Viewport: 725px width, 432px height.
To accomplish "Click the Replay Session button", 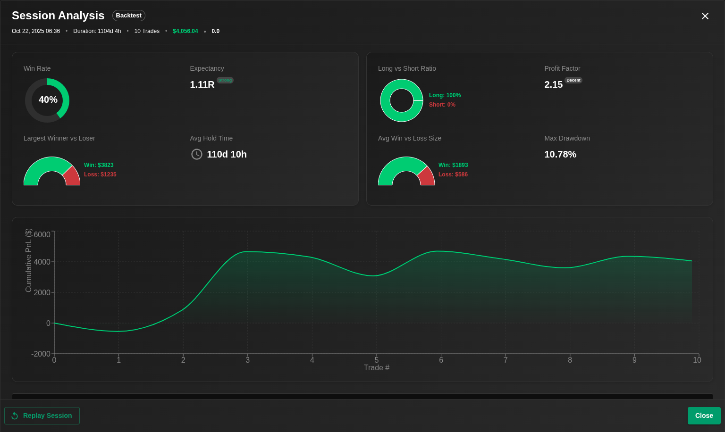I will tap(42, 415).
